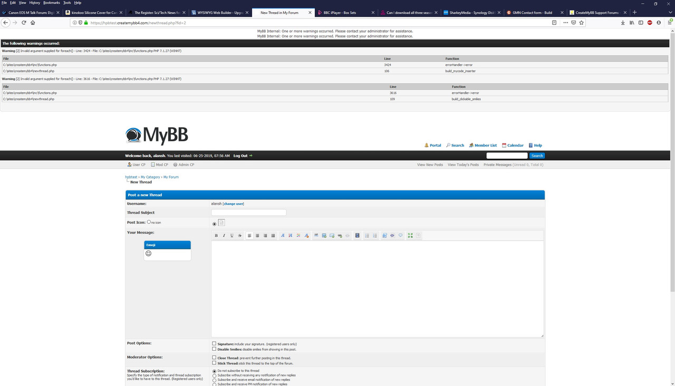
Task: Click inside the message text area
Action: [378, 289]
